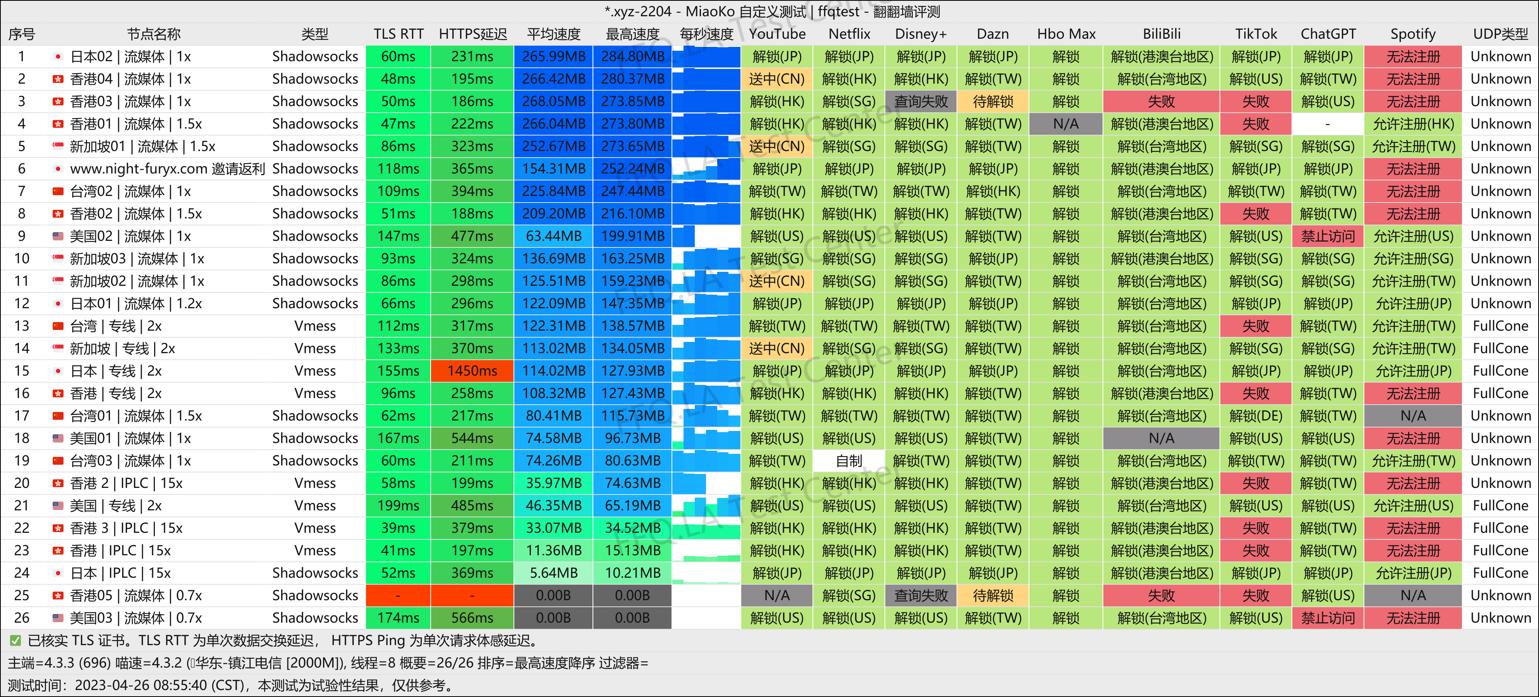
Task: Click the Japan flag icon in row 1
Action: [x=58, y=57]
